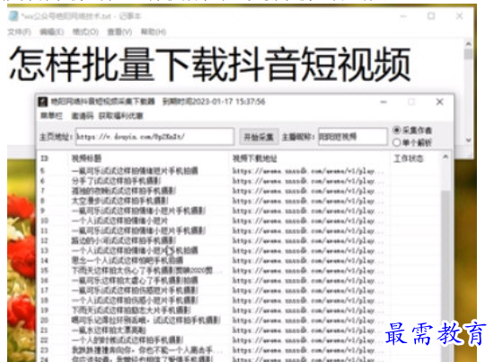Minimize the downloader window

pyautogui.click(x=384, y=102)
